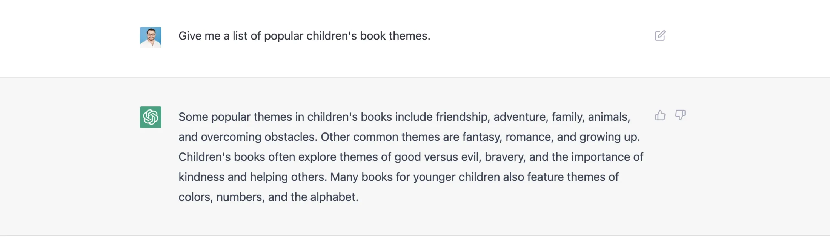Click the pencil icon to modify the prompt

point(660,35)
